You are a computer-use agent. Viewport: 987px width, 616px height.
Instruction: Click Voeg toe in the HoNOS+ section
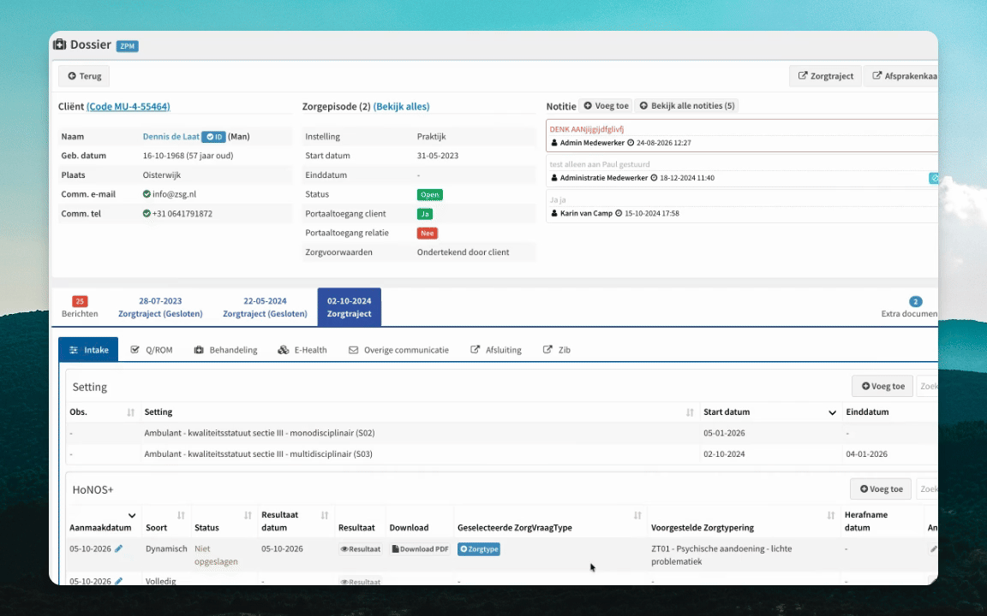(881, 489)
